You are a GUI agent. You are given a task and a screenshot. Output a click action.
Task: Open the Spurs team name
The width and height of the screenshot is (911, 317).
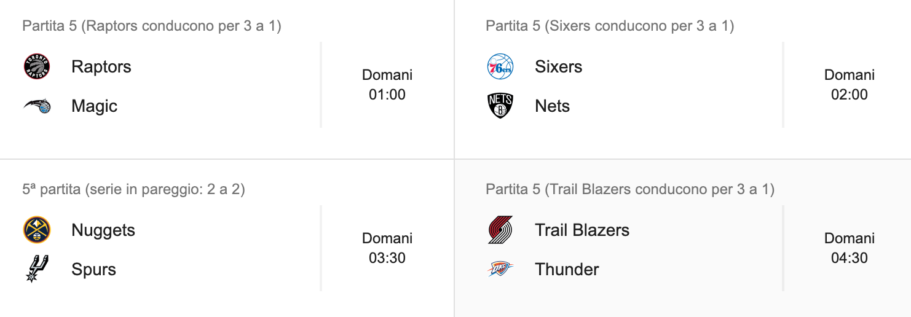[x=93, y=269]
